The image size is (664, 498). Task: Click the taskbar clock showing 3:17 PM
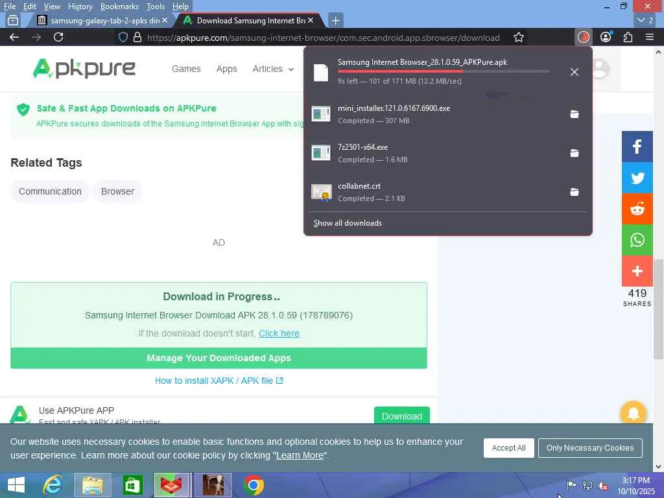coord(636,485)
